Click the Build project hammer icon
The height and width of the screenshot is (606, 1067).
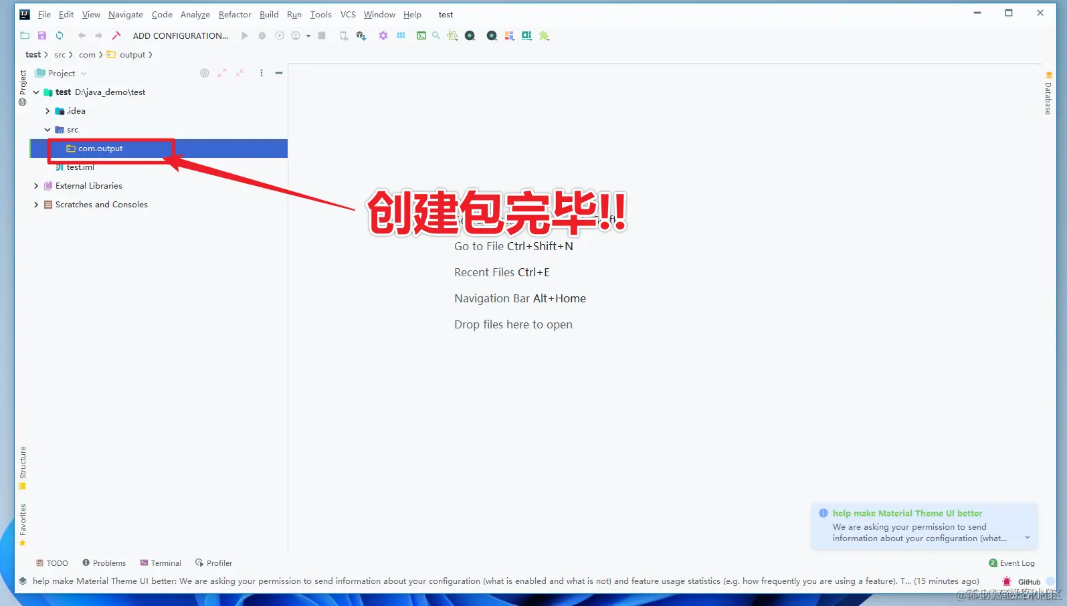point(116,35)
